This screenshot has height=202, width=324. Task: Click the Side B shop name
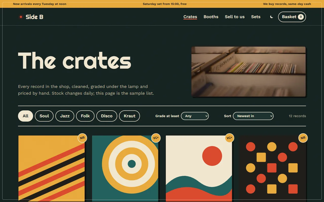[34, 17]
